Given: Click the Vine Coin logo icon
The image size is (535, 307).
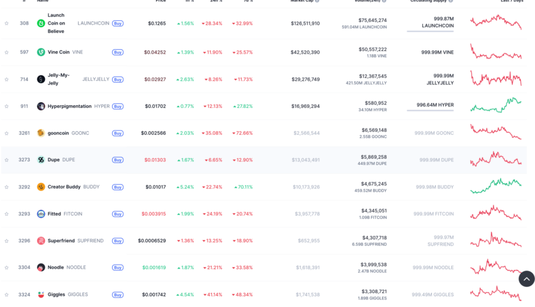Looking at the screenshot, I should (41, 52).
